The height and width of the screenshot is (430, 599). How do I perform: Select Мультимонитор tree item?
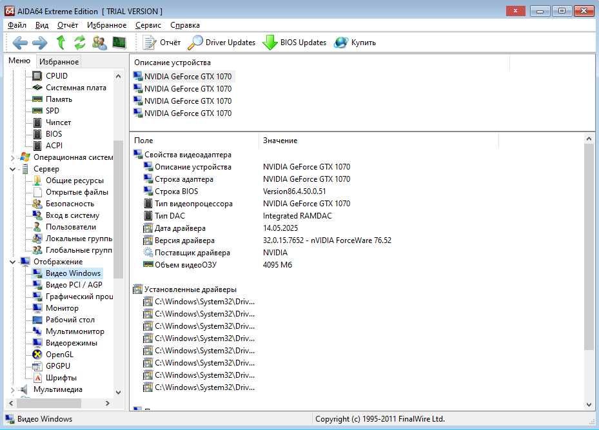point(75,331)
